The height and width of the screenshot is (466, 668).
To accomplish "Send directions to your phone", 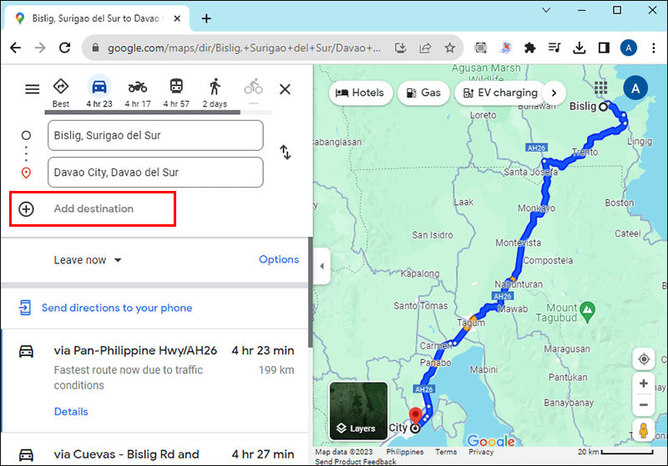I will click(x=117, y=308).
